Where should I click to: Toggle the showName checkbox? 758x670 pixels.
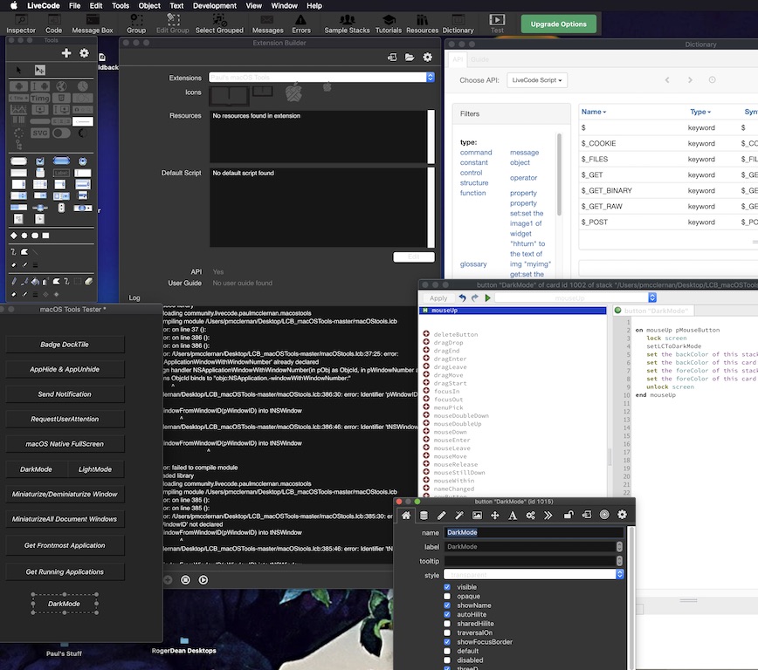pos(448,605)
